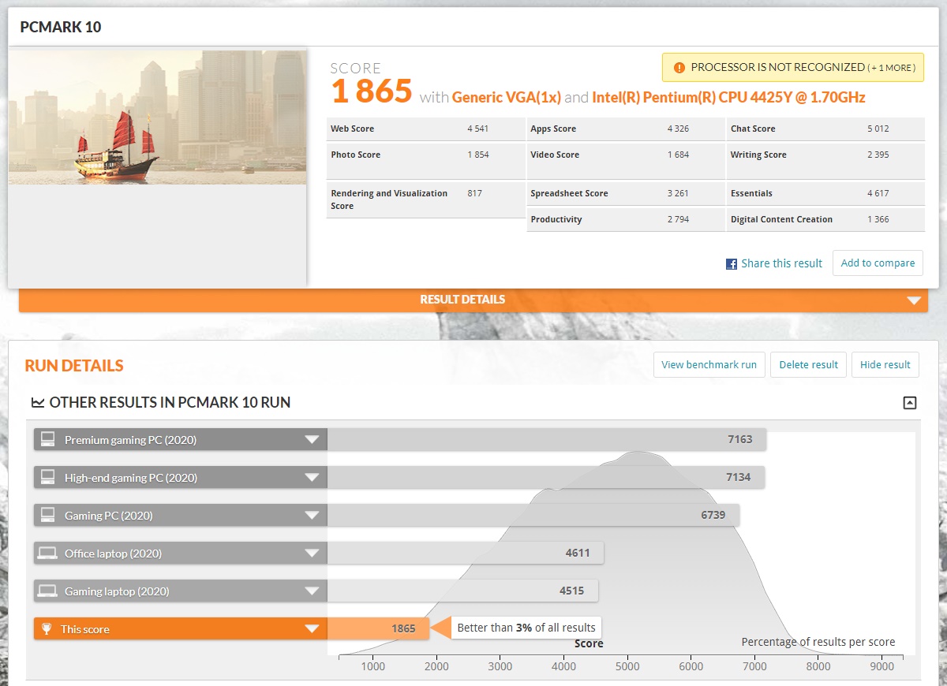Image resolution: width=947 pixels, height=686 pixels.
Task: Click the Gaming PC 6739 score bar
Action: point(533,516)
